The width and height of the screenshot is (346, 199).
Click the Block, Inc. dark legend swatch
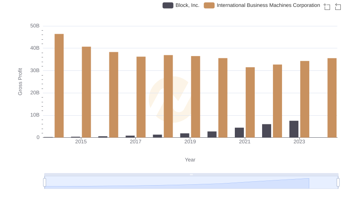[x=168, y=5]
